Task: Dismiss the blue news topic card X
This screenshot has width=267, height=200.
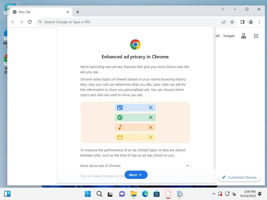Action: pos(150,108)
